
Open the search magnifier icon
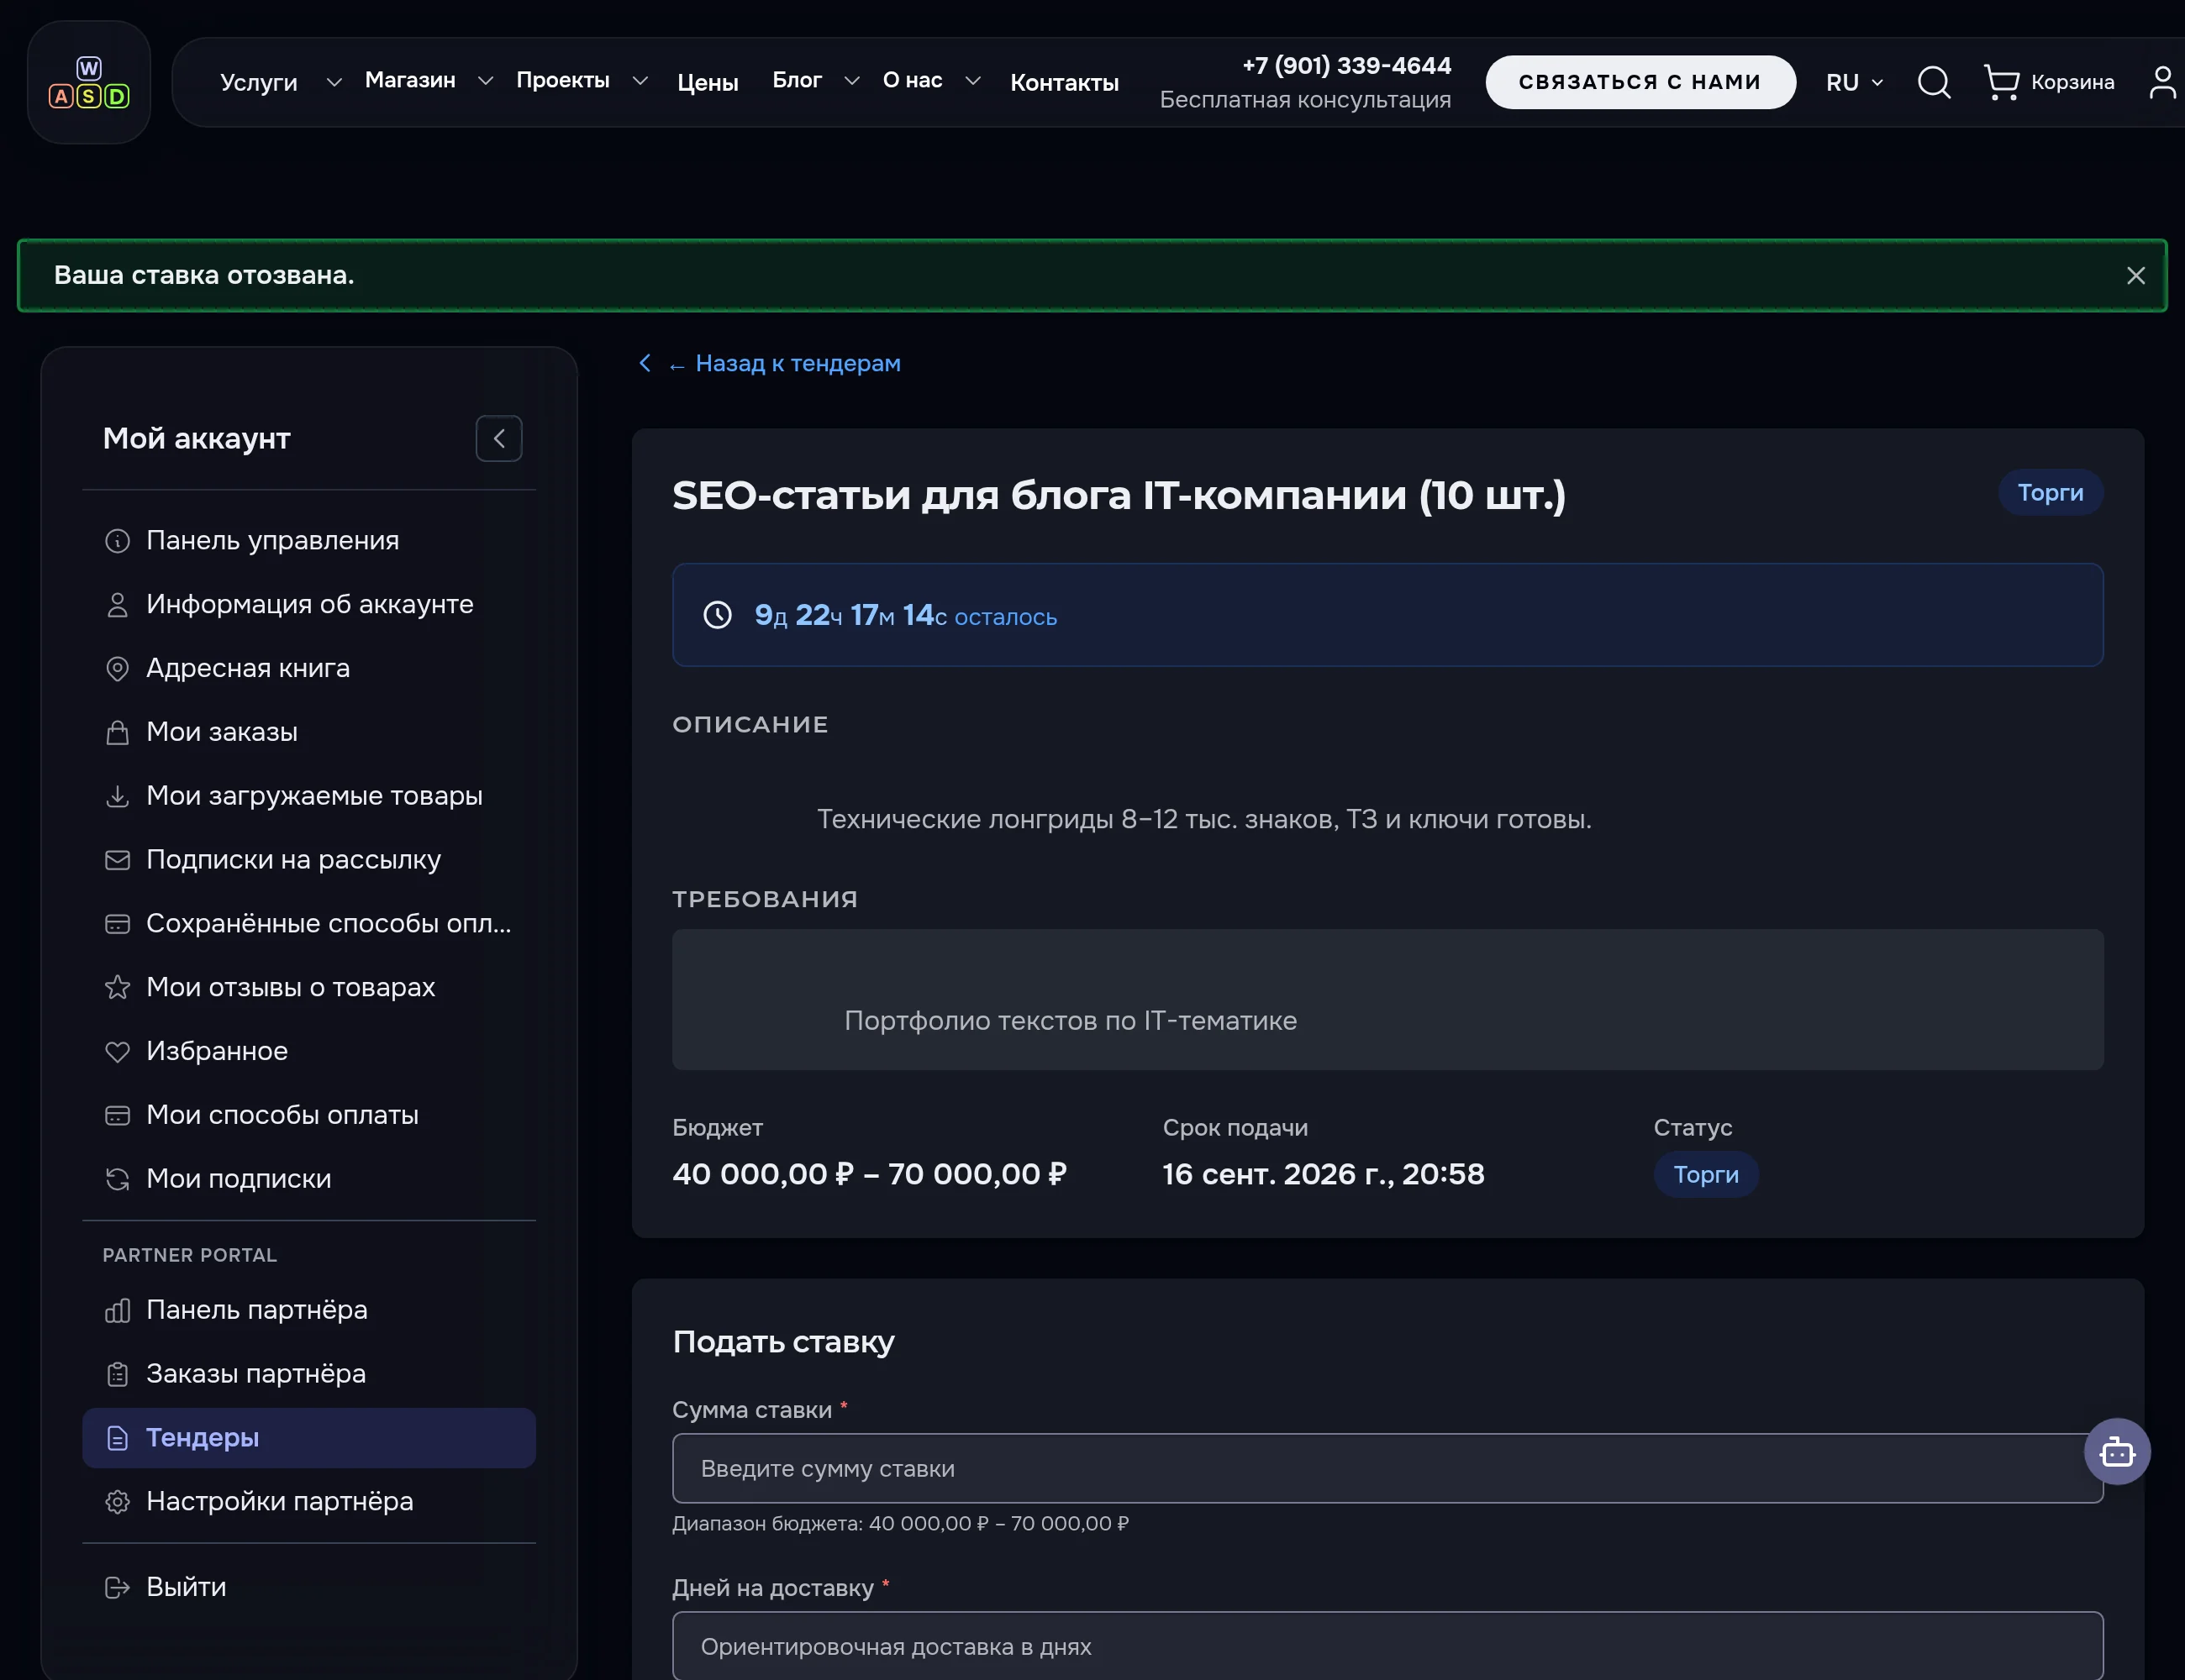click(1933, 82)
